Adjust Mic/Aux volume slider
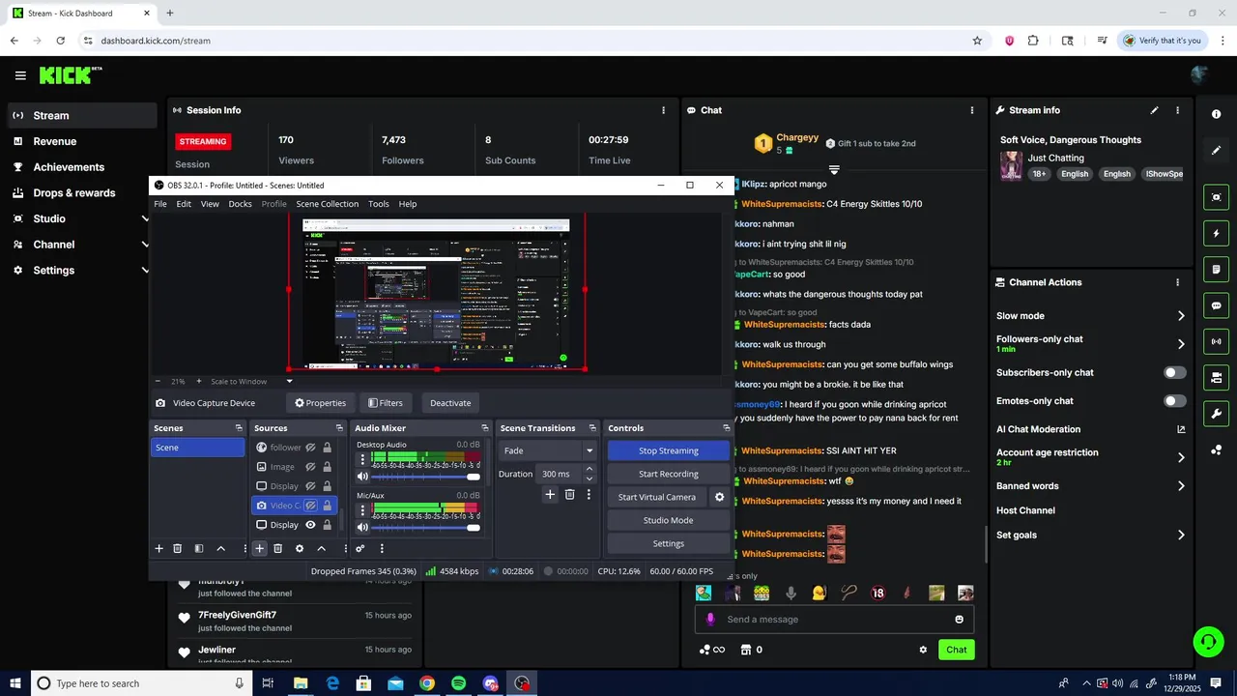Image resolution: width=1237 pixels, height=696 pixels. pyautogui.click(x=425, y=528)
